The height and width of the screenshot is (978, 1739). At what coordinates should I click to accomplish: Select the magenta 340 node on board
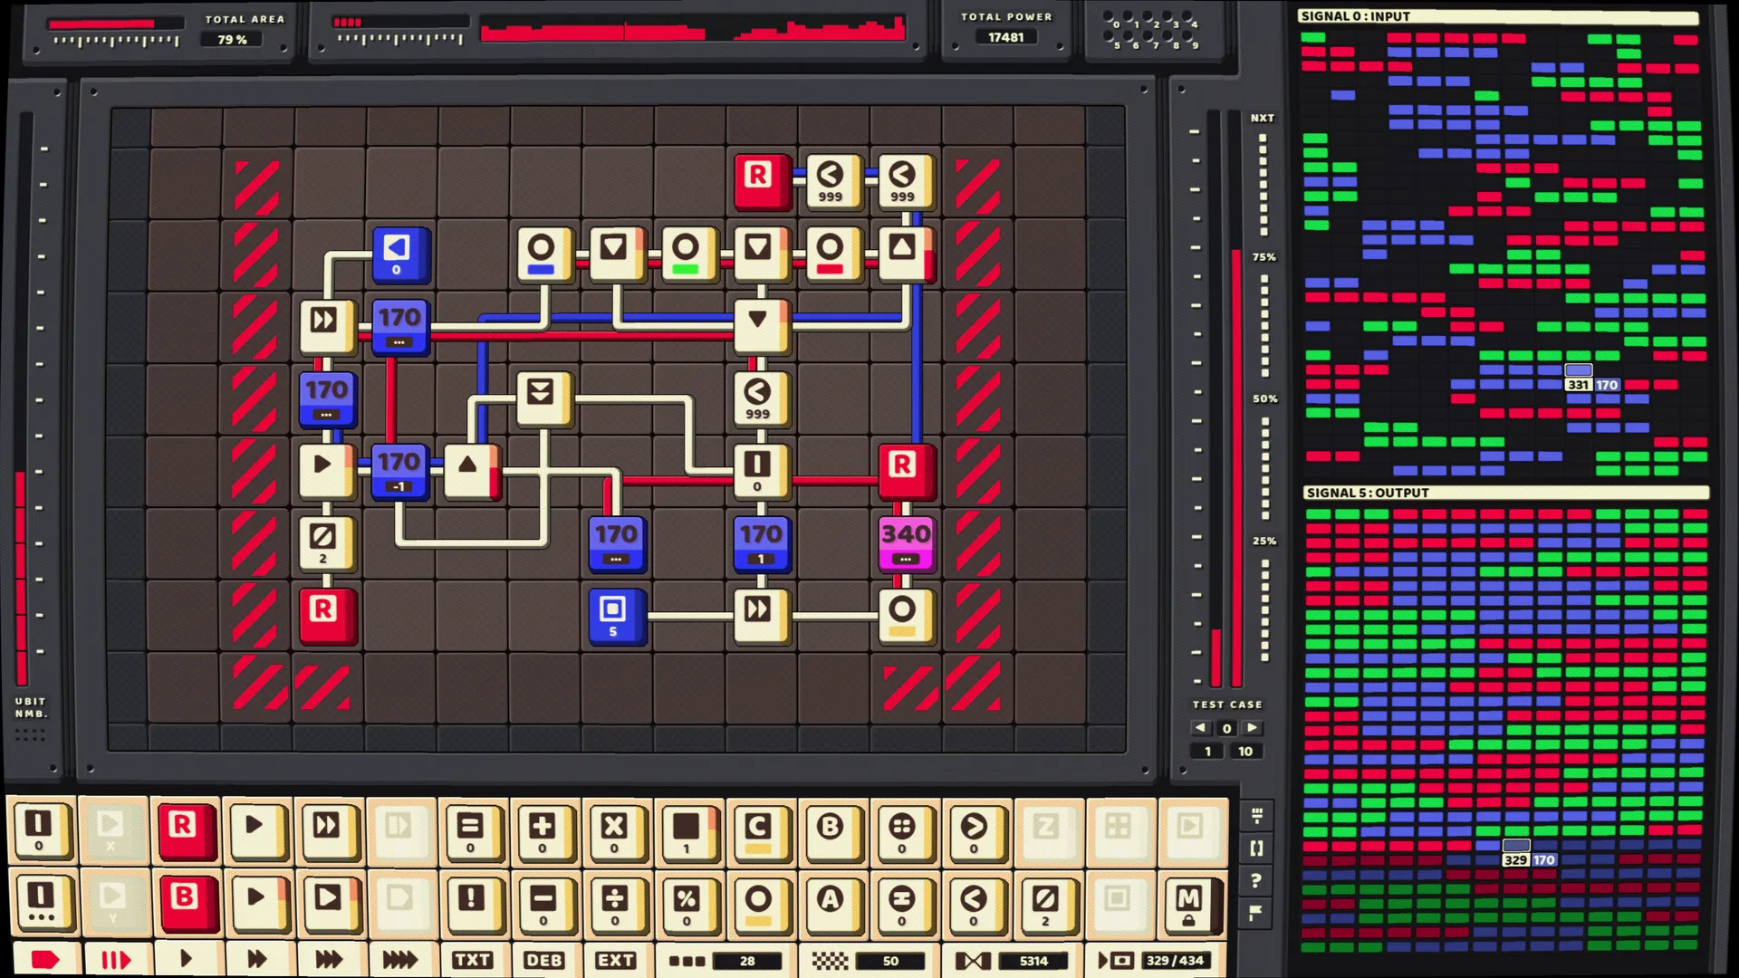coord(906,542)
